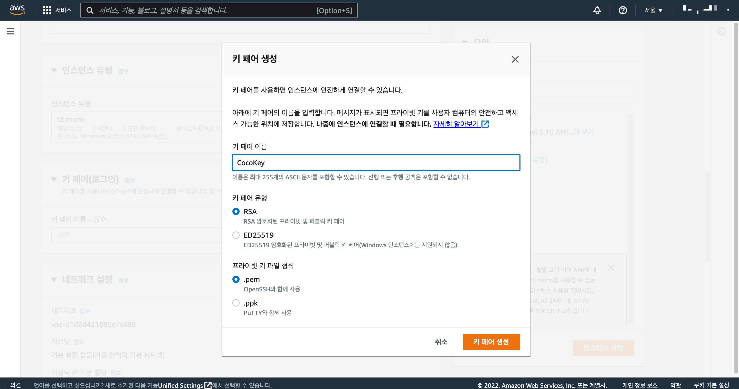Open the help question mark icon
This screenshot has width=739, height=389.
[x=622, y=10]
